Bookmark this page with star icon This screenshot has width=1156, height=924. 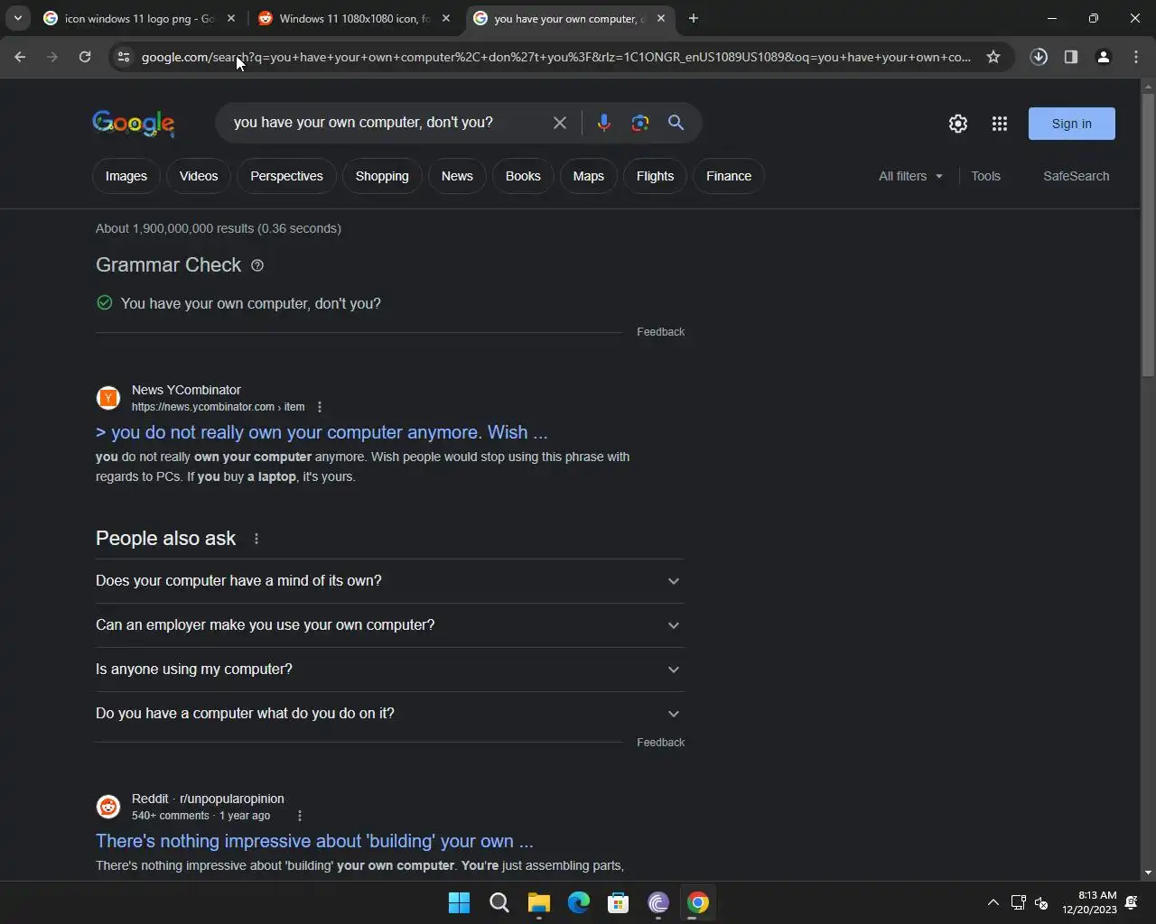pyautogui.click(x=993, y=57)
